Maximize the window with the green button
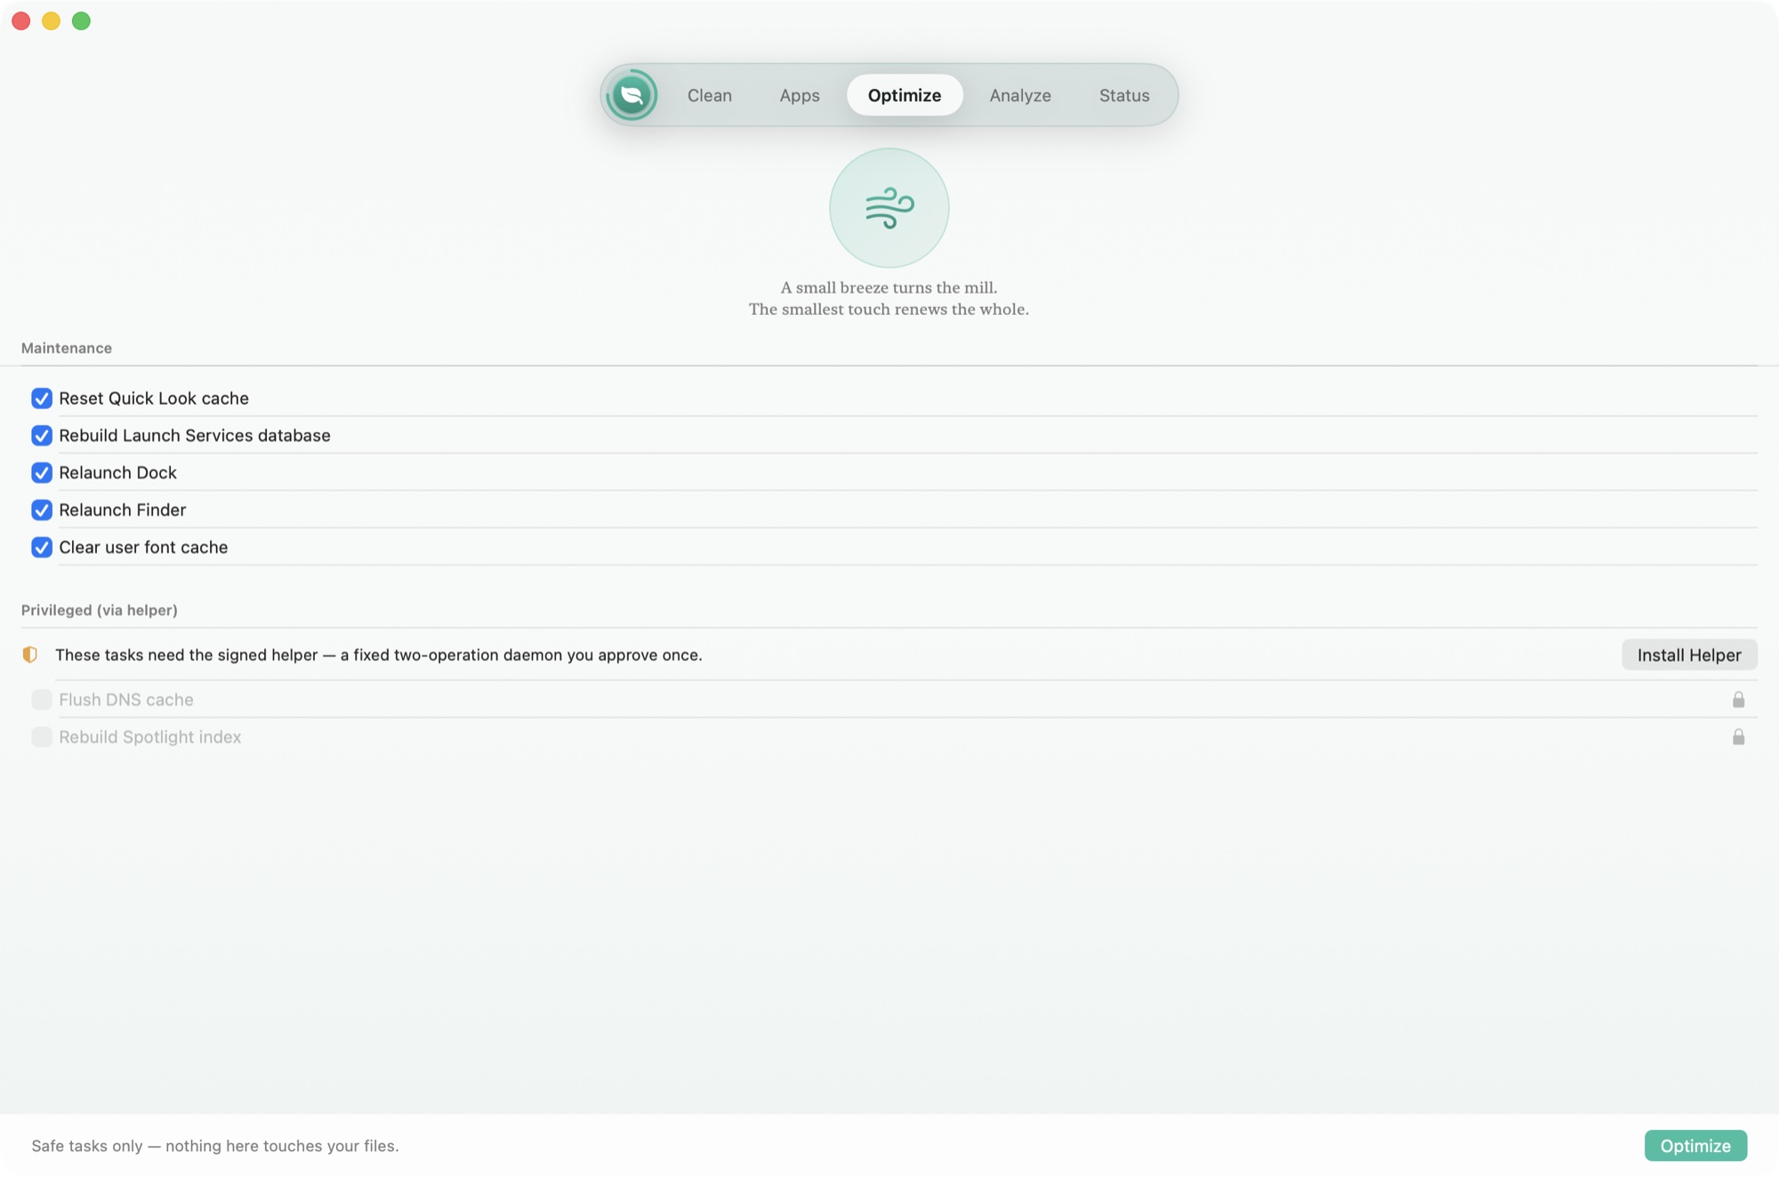Viewport: 1779px width, 1177px height. [x=81, y=21]
